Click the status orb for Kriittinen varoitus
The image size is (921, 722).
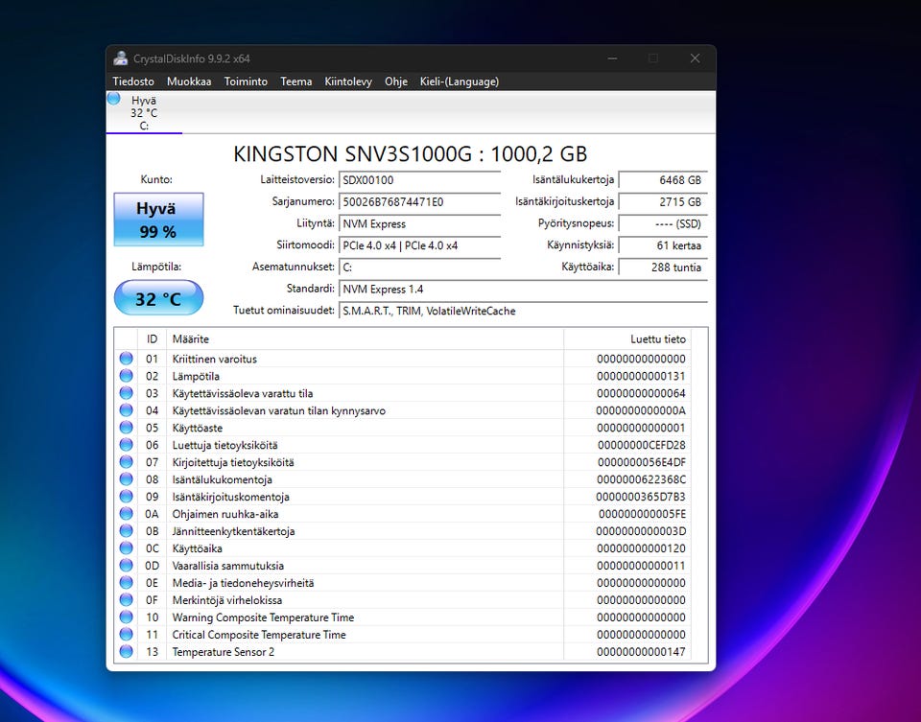tap(126, 358)
